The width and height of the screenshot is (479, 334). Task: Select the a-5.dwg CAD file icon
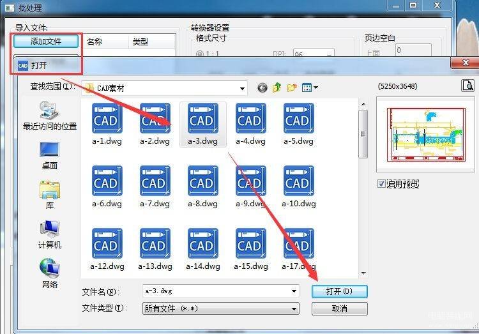tap(299, 118)
